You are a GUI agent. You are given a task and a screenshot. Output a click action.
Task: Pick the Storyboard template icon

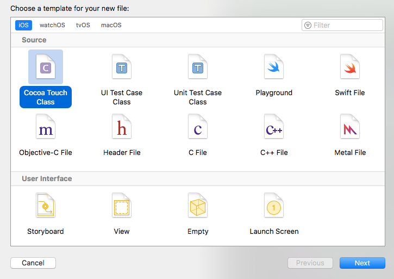pos(46,205)
